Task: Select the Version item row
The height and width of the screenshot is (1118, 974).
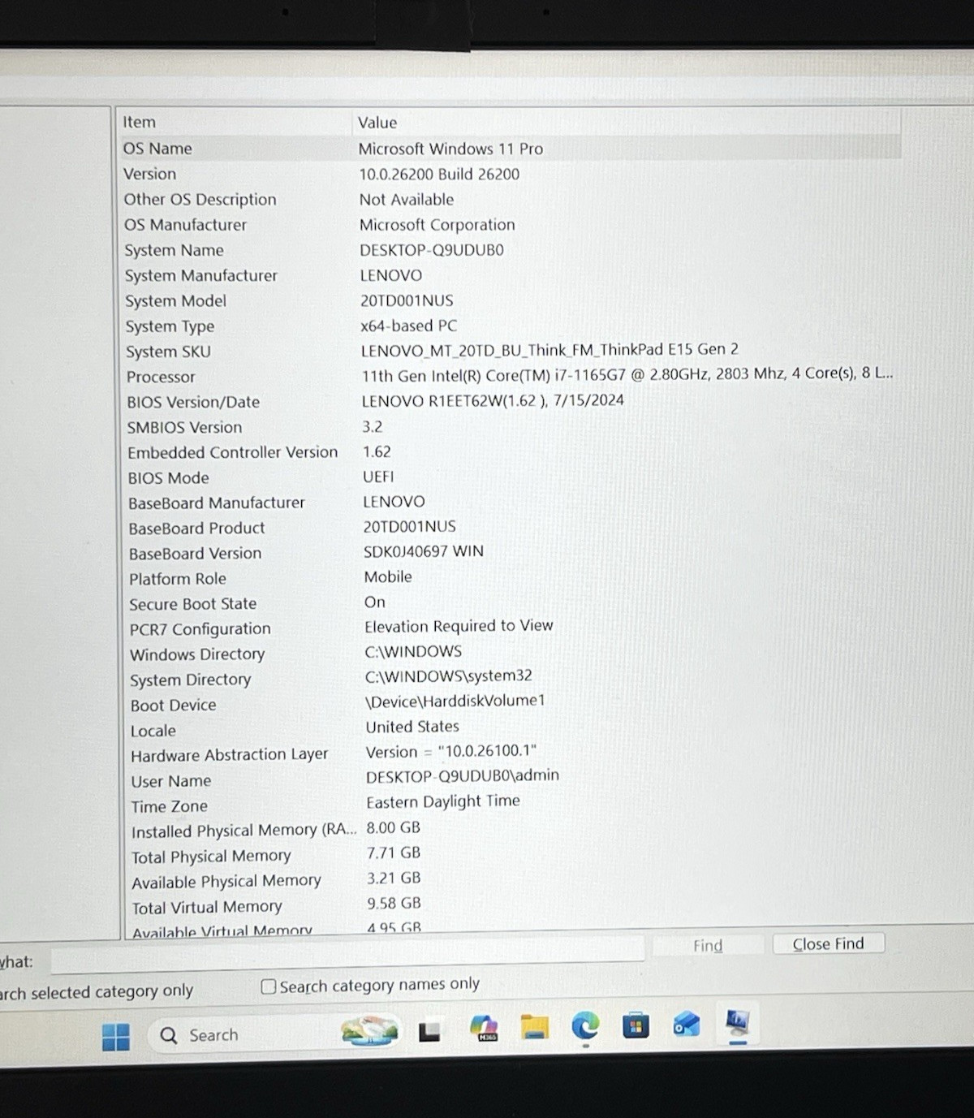Action: pos(510,174)
